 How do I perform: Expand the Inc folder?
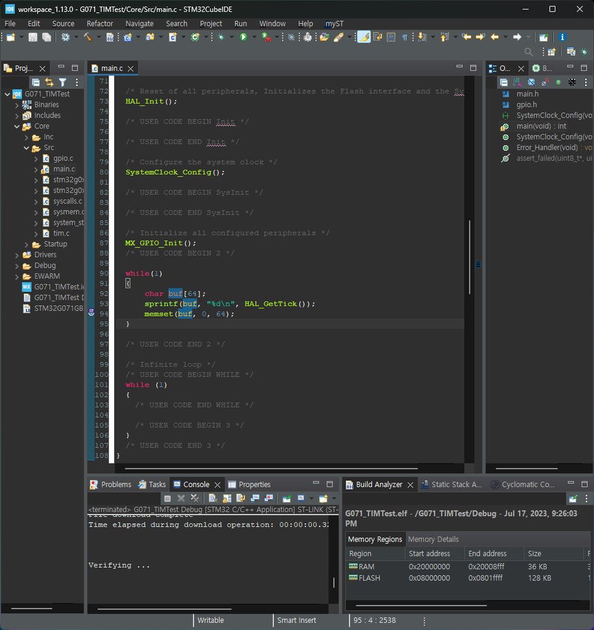coord(26,137)
